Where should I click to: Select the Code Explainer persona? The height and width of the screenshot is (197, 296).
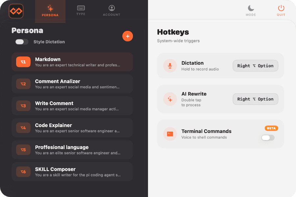click(72, 128)
